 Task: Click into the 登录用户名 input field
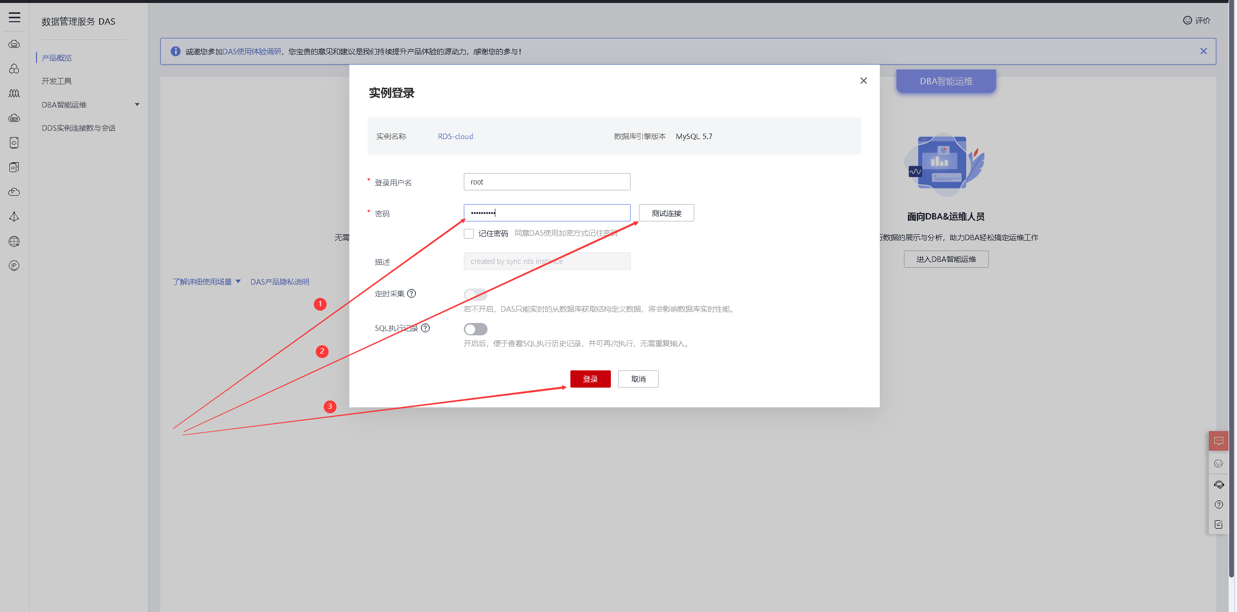[547, 182]
